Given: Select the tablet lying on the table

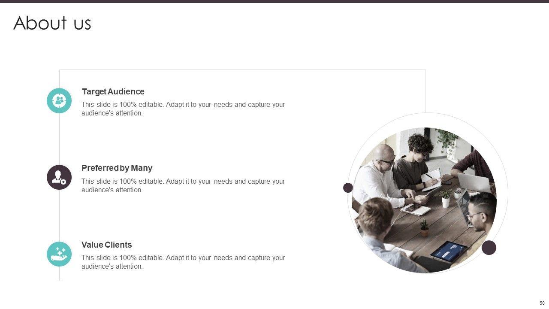Looking at the screenshot, I should [449, 251].
